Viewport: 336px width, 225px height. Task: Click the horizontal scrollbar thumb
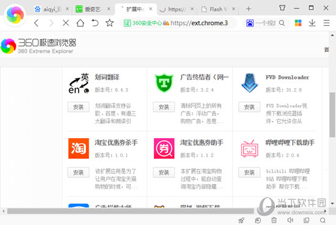click(131, 212)
